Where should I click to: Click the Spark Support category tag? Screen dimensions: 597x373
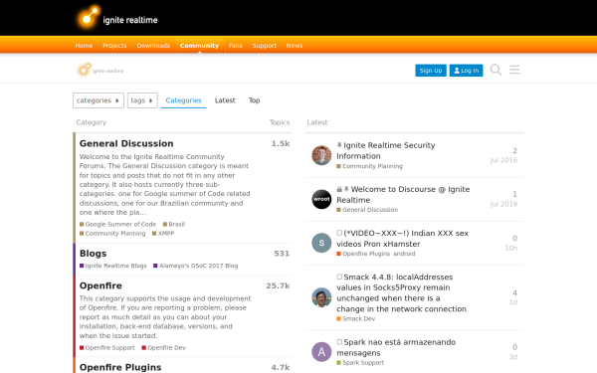(x=360, y=363)
